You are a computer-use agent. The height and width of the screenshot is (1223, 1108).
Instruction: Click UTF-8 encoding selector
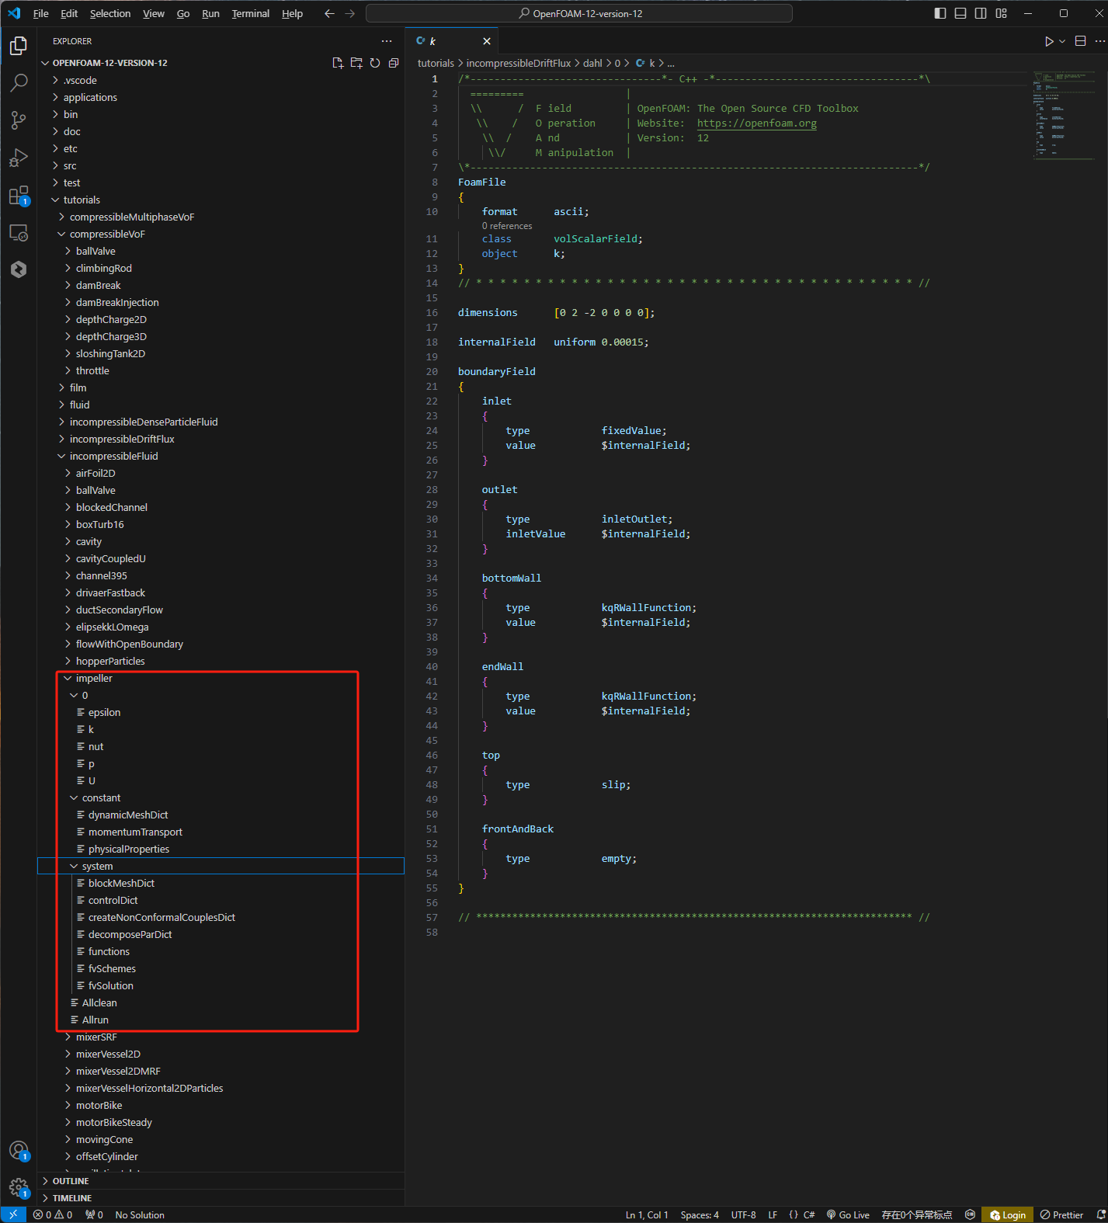click(x=743, y=1215)
